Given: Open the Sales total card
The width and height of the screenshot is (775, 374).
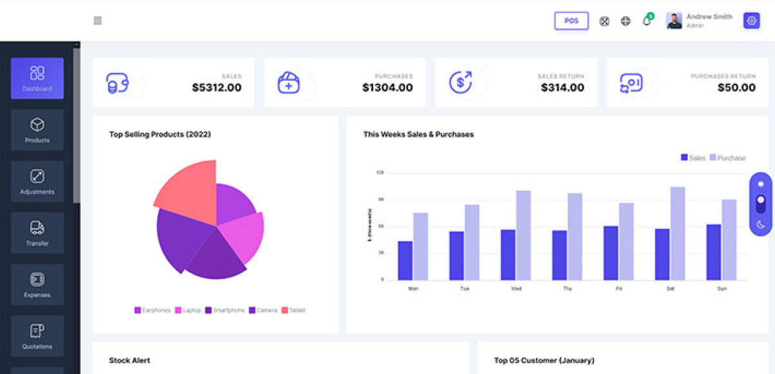Looking at the screenshot, I should pos(173,83).
